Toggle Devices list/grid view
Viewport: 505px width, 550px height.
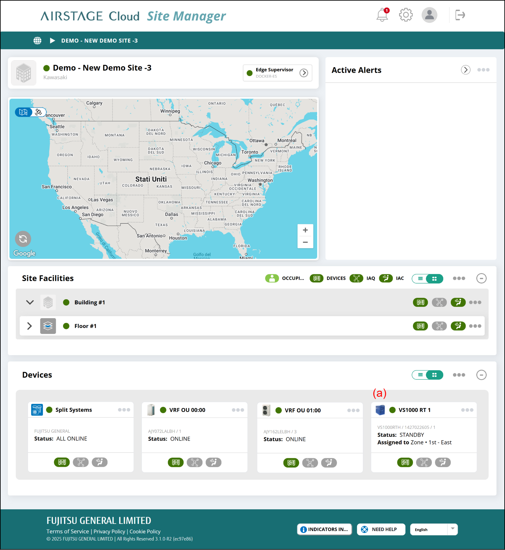[x=427, y=375]
